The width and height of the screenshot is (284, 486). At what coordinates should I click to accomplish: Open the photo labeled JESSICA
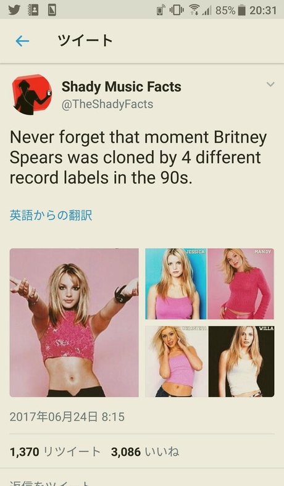(x=176, y=283)
